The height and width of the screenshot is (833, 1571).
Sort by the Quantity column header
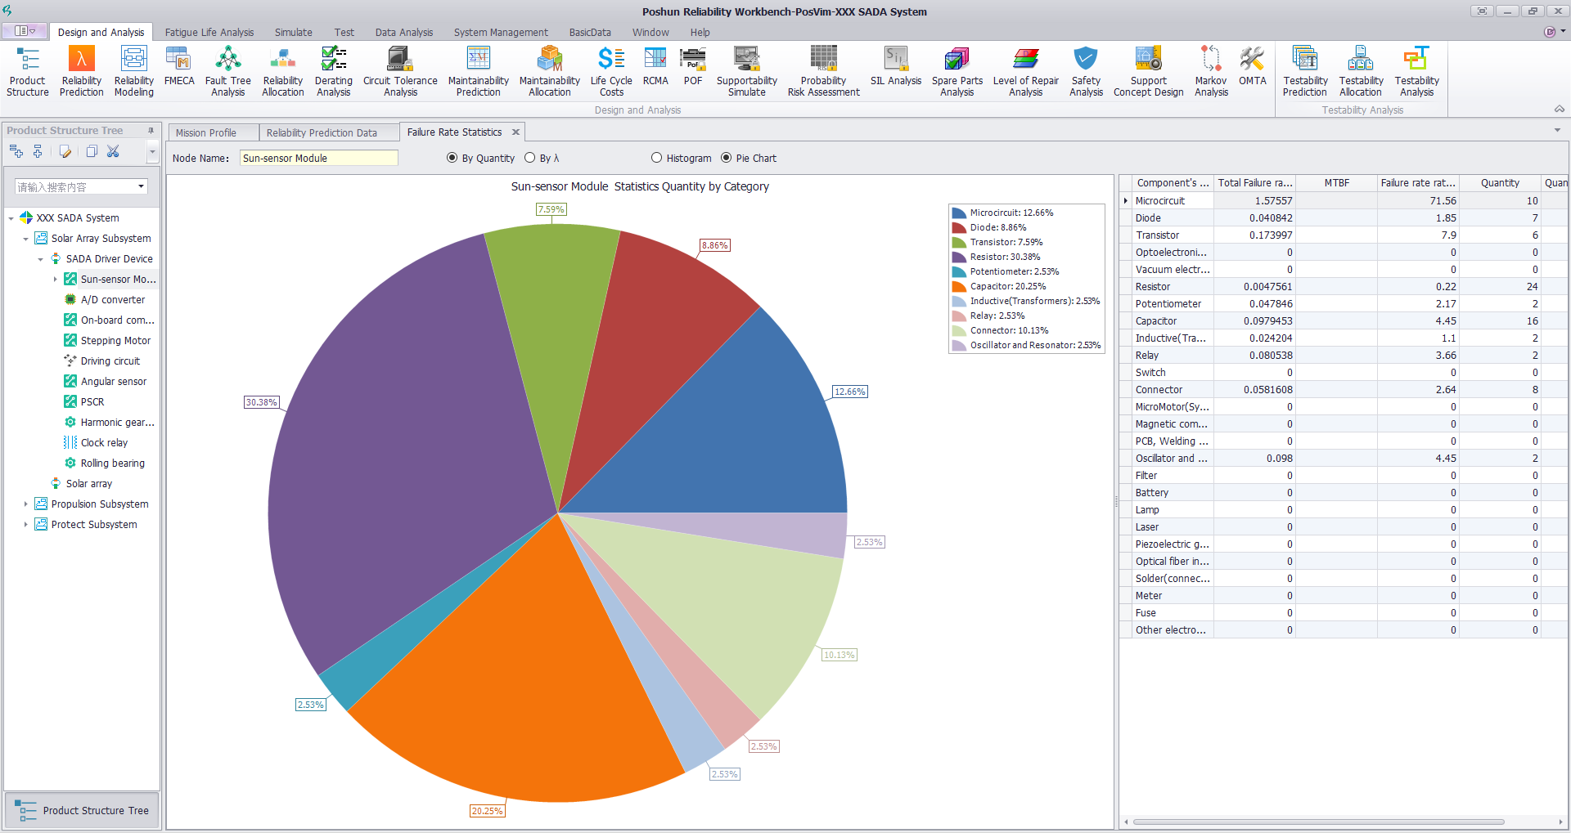tap(1499, 183)
